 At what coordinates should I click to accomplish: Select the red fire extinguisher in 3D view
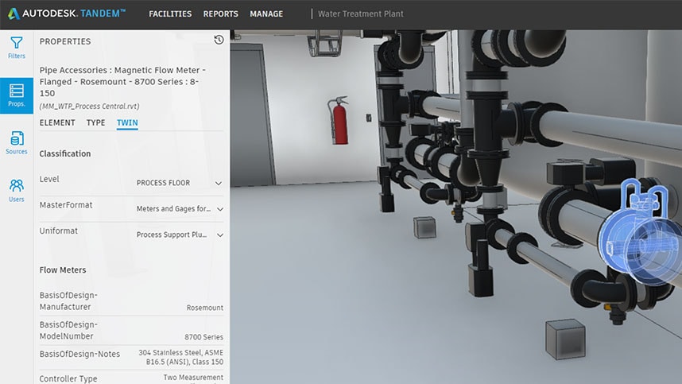pyautogui.click(x=339, y=121)
